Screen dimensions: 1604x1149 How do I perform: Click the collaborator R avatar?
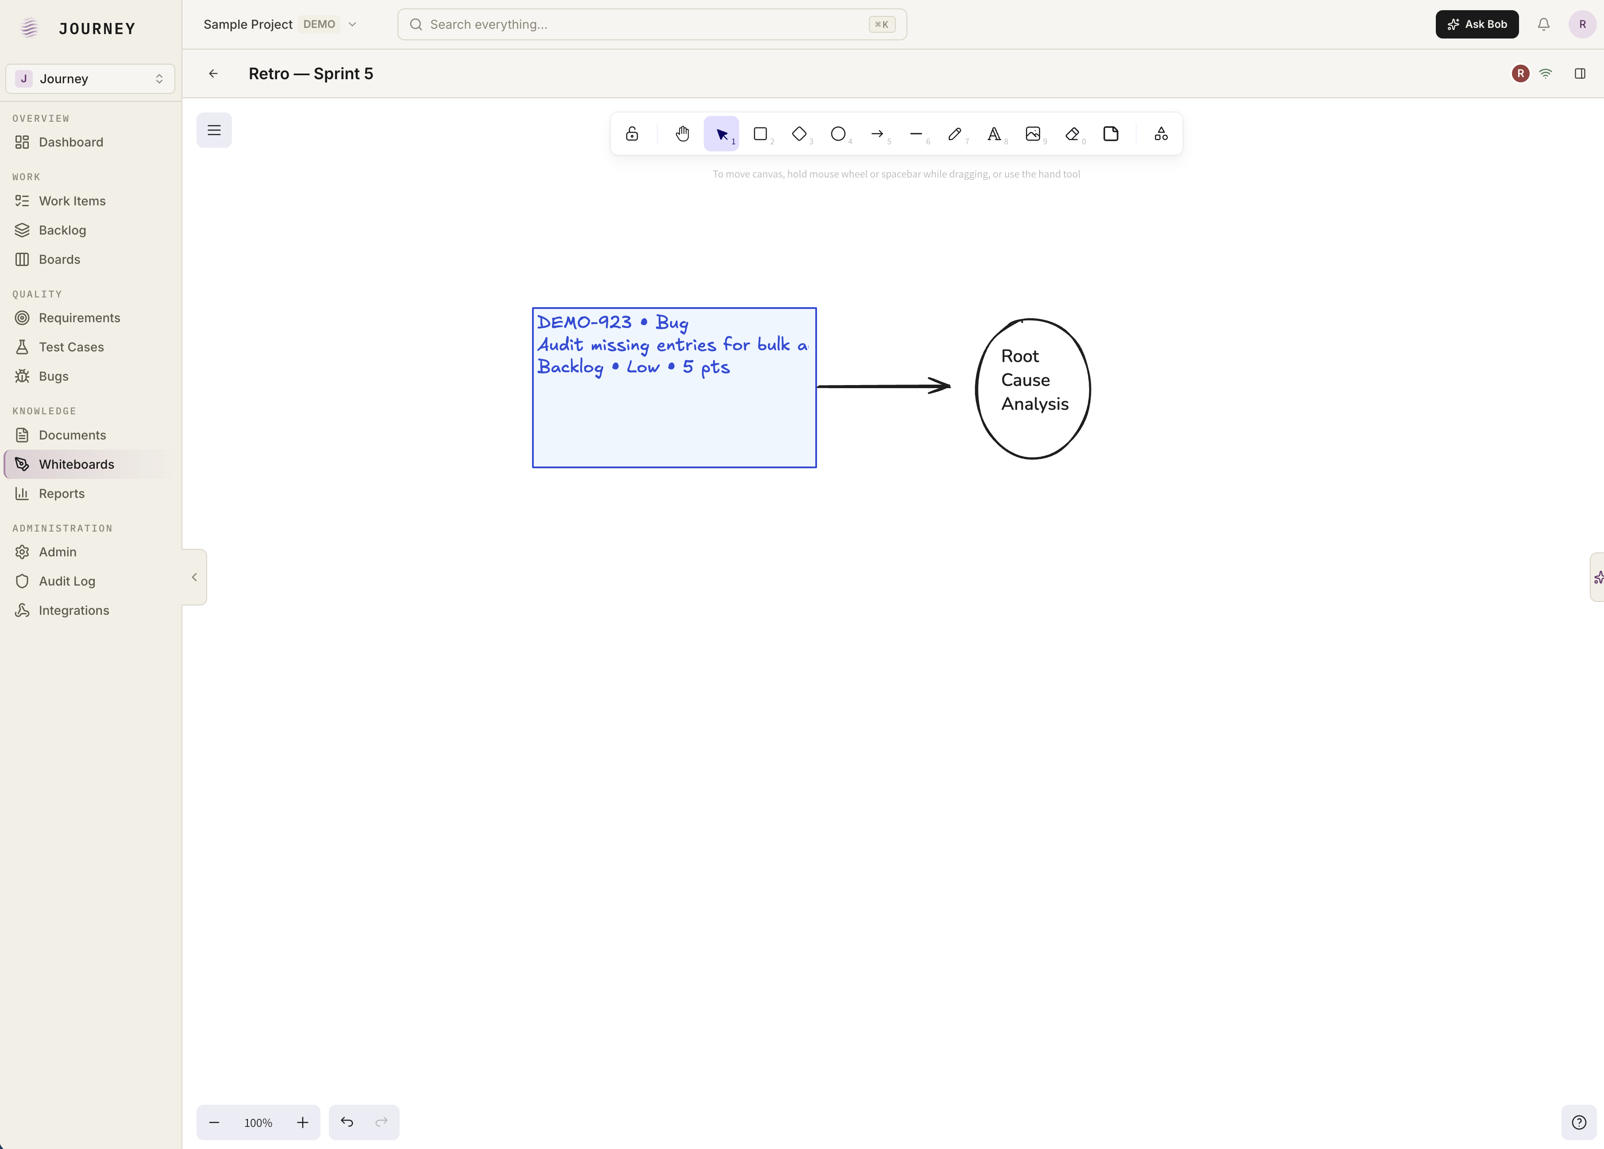point(1520,73)
